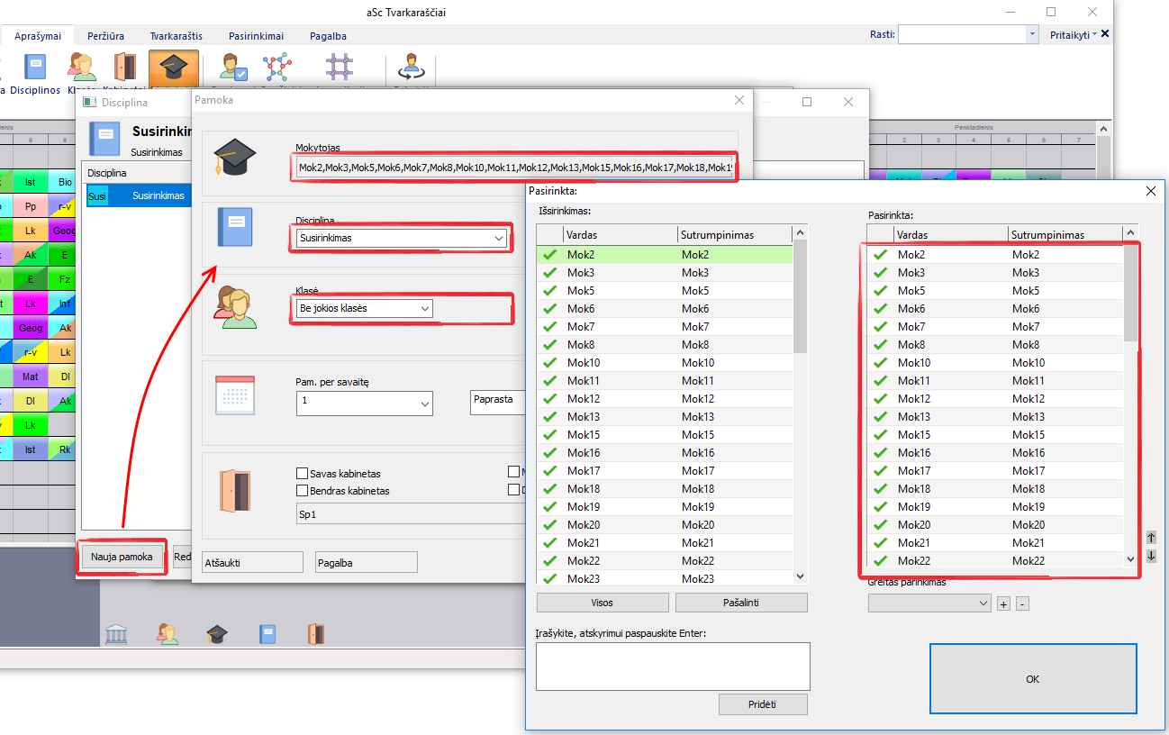1169x735 pixels.
Task: Click the Pagalba button in Pamoka dialog
Action: click(x=367, y=563)
